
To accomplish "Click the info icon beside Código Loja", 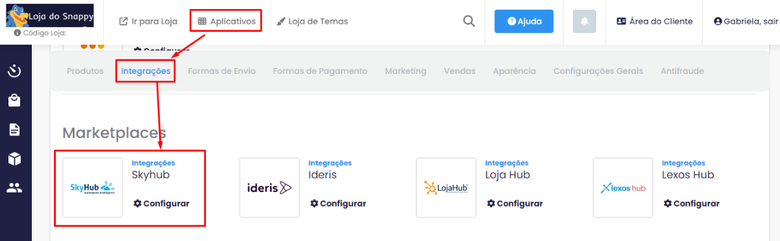I will (18, 32).
